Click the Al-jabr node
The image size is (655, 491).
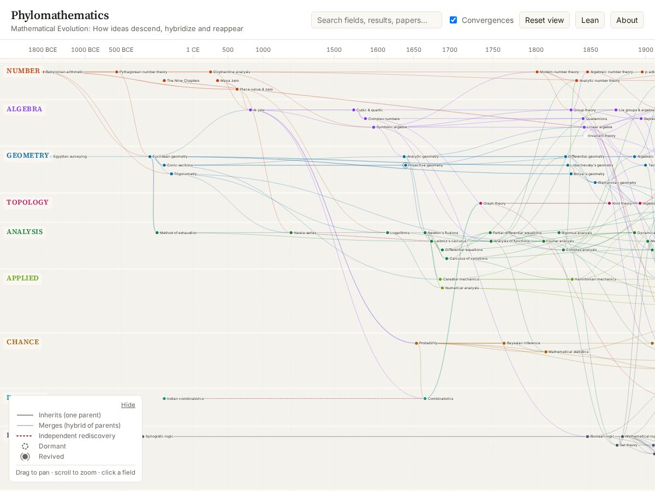[x=251, y=110]
